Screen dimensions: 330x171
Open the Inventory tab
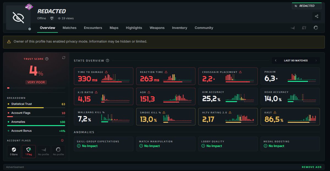180,28
